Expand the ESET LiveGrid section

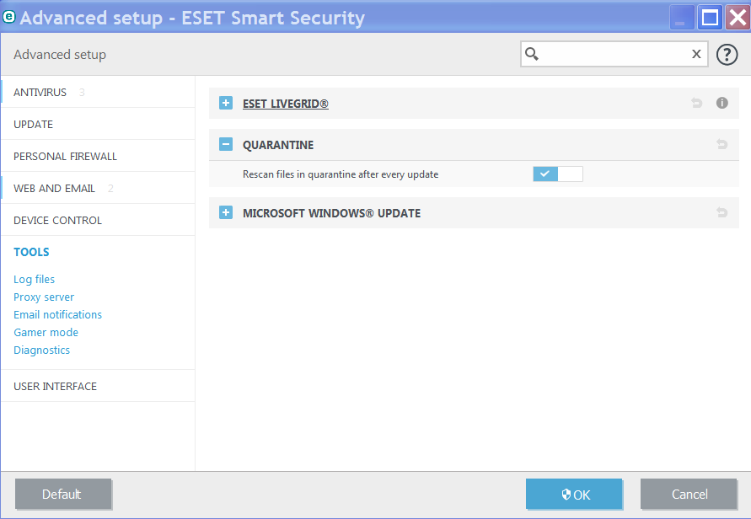[225, 103]
